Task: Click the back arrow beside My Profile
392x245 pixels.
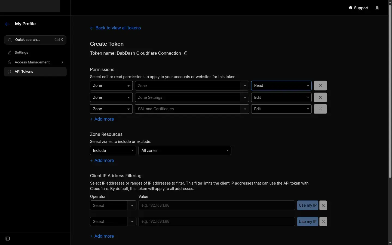Action: [7, 24]
